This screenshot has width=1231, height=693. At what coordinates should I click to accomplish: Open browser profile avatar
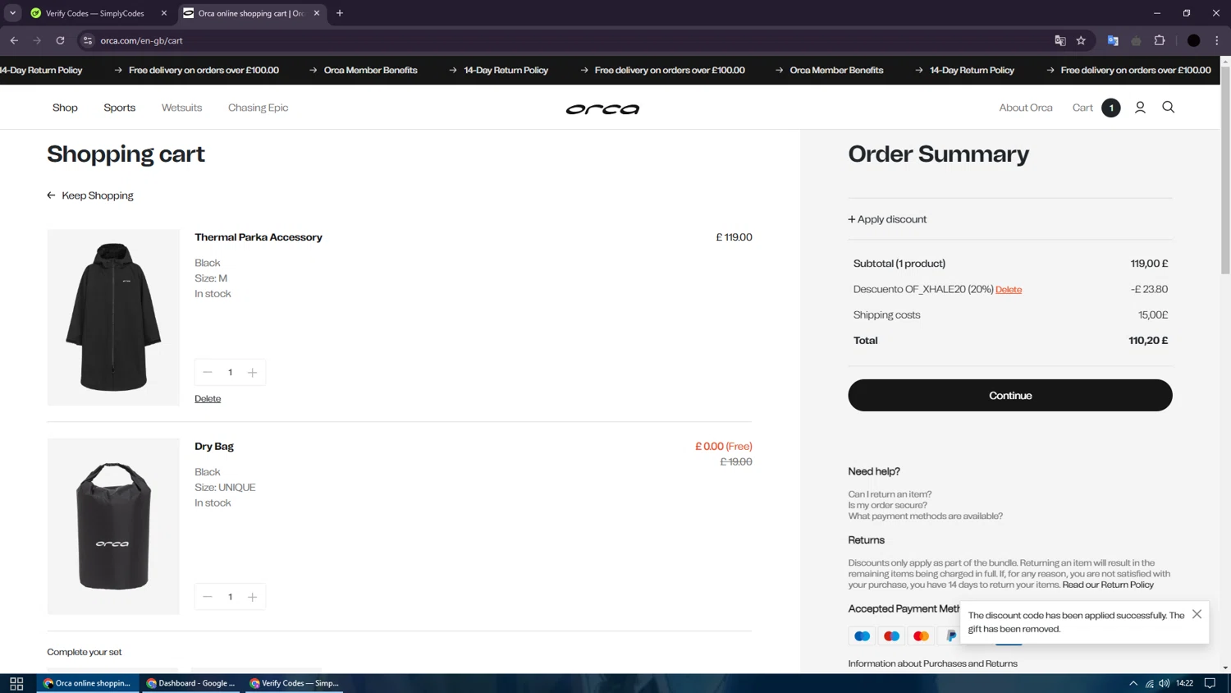pyautogui.click(x=1194, y=40)
